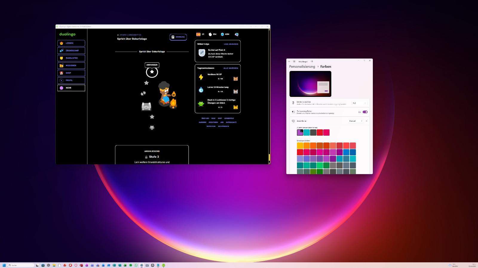Choose the yellow-gold first Windows color swatch
The height and width of the screenshot is (268, 478).
click(x=300, y=145)
